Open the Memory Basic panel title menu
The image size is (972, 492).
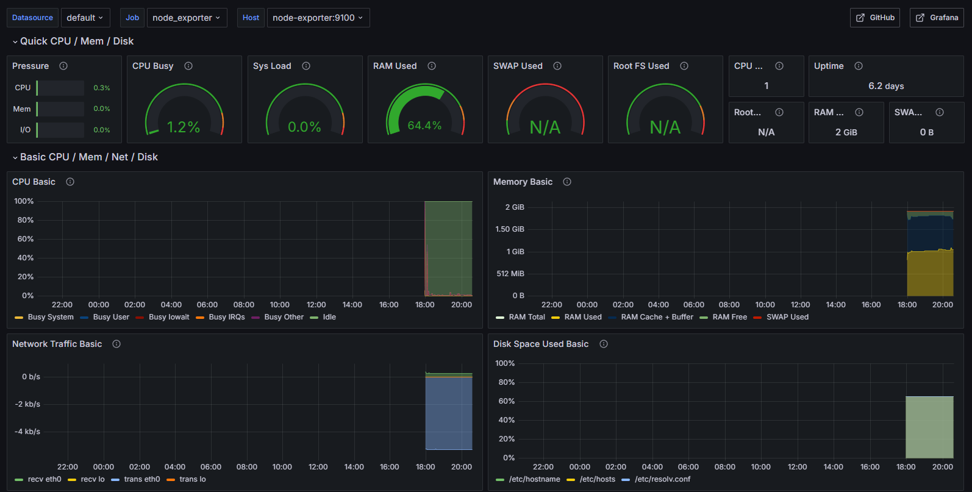click(x=523, y=182)
